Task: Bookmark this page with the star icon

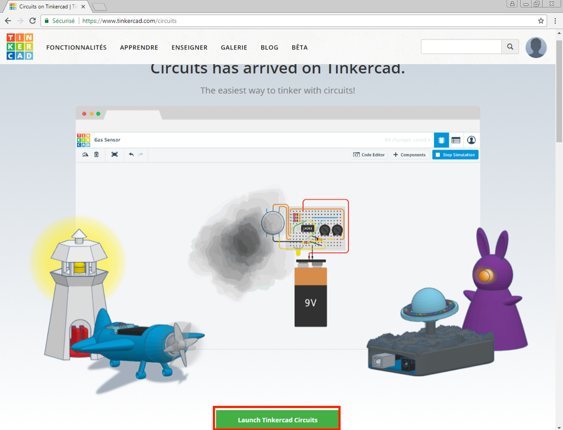Action: [x=540, y=21]
